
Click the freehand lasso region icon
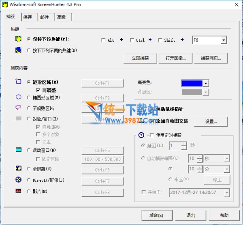coord(18,108)
